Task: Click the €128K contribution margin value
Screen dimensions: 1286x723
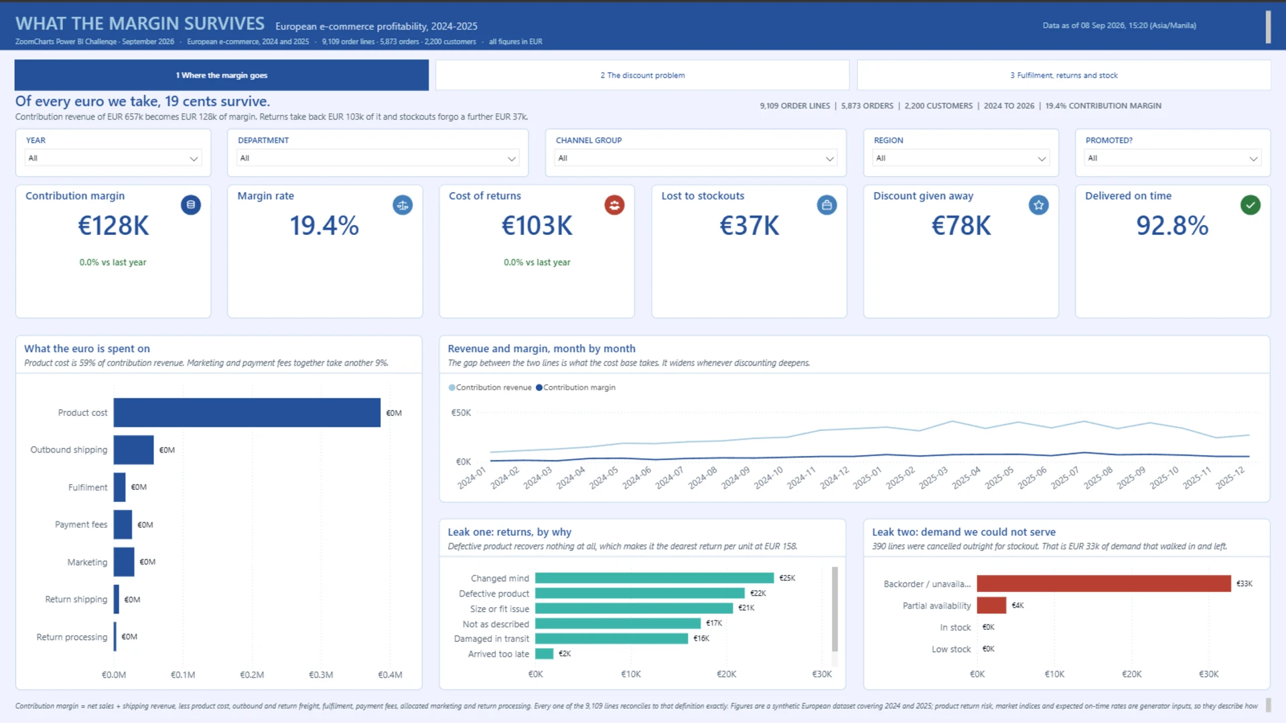Action: coord(113,226)
